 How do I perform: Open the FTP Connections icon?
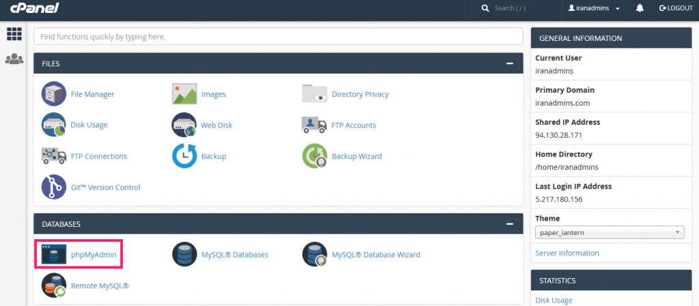(x=54, y=156)
